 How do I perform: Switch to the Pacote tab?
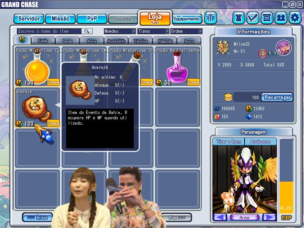point(68,41)
